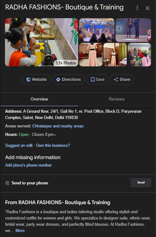Expand the hours dropdown arrow next to Closes 8 pm

55,135
